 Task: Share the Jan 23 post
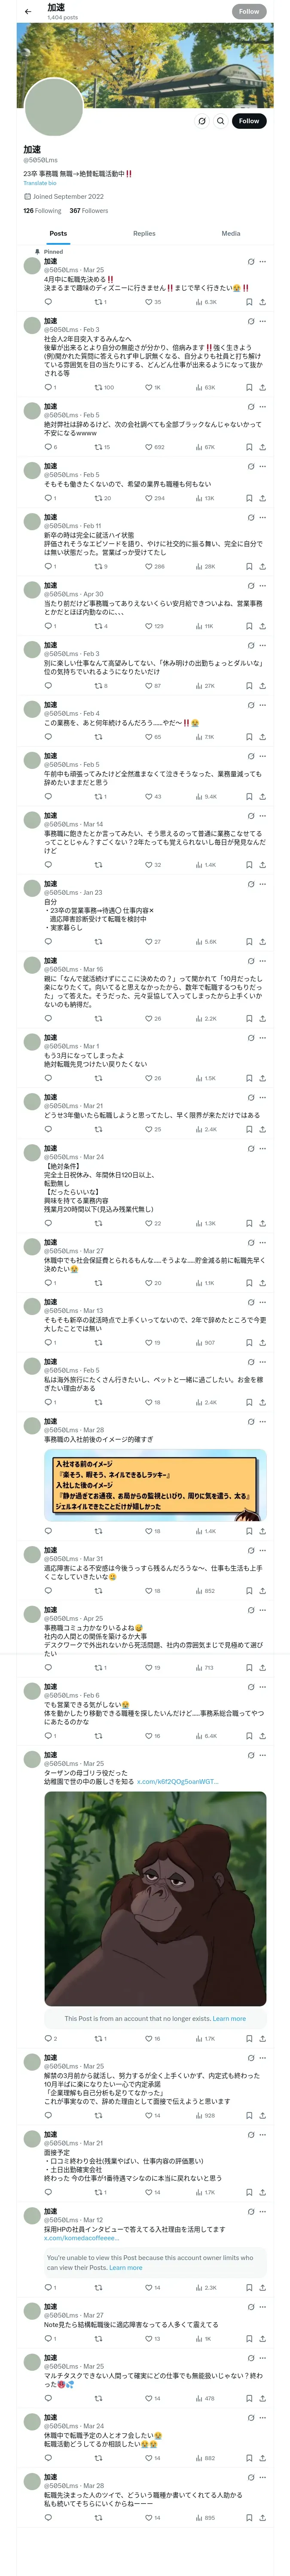(x=262, y=941)
